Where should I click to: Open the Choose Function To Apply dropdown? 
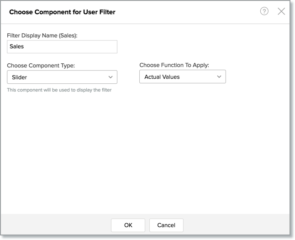tap(182, 77)
